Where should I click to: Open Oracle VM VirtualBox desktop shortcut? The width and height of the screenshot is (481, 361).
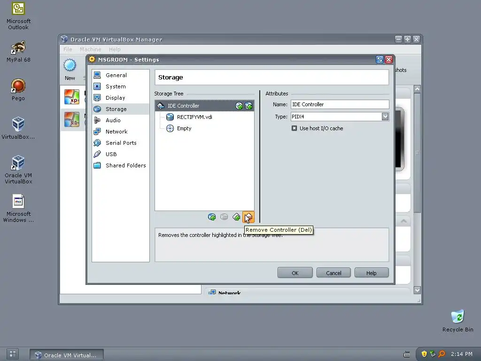point(18,170)
